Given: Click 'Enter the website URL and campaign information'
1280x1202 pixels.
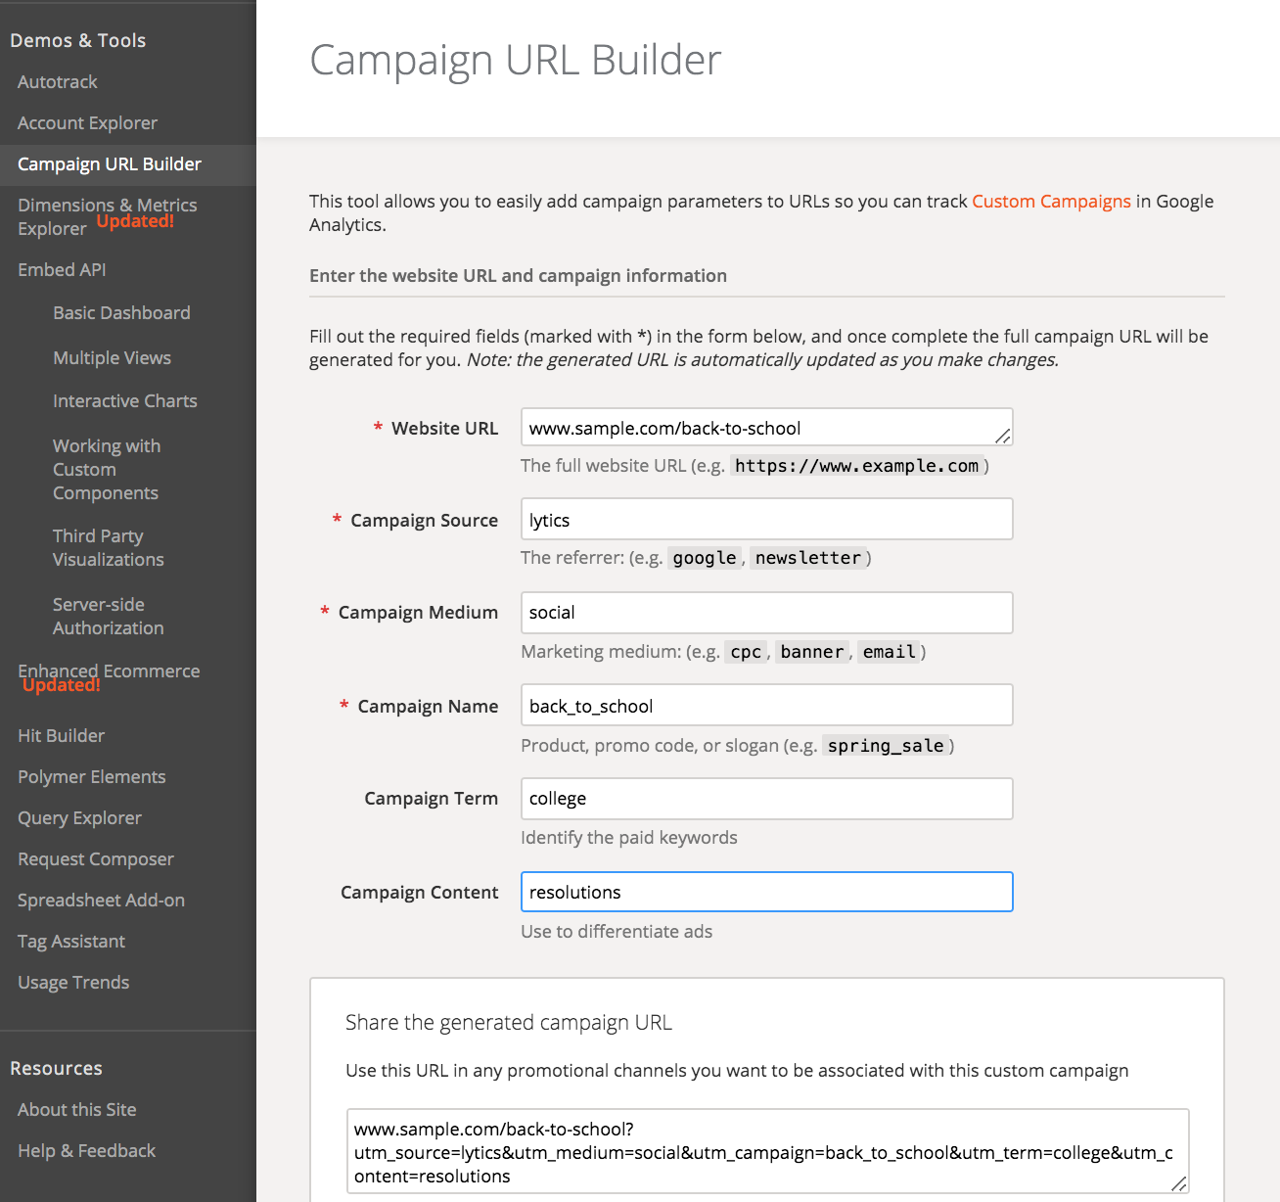Looking at the screenshot, I should pyautogui.click(x=518, y=276).
